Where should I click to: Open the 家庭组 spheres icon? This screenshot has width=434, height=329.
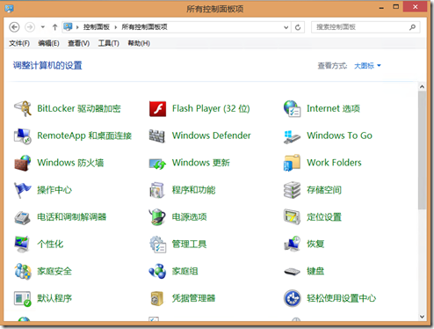[157, 271]
